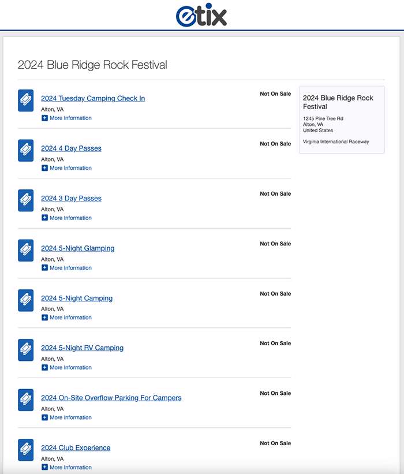Click ticket icon beside 2024 Tuesday Camping Check In
The width and height of the screenshot is (404, 474).
(x=26, y=100)
